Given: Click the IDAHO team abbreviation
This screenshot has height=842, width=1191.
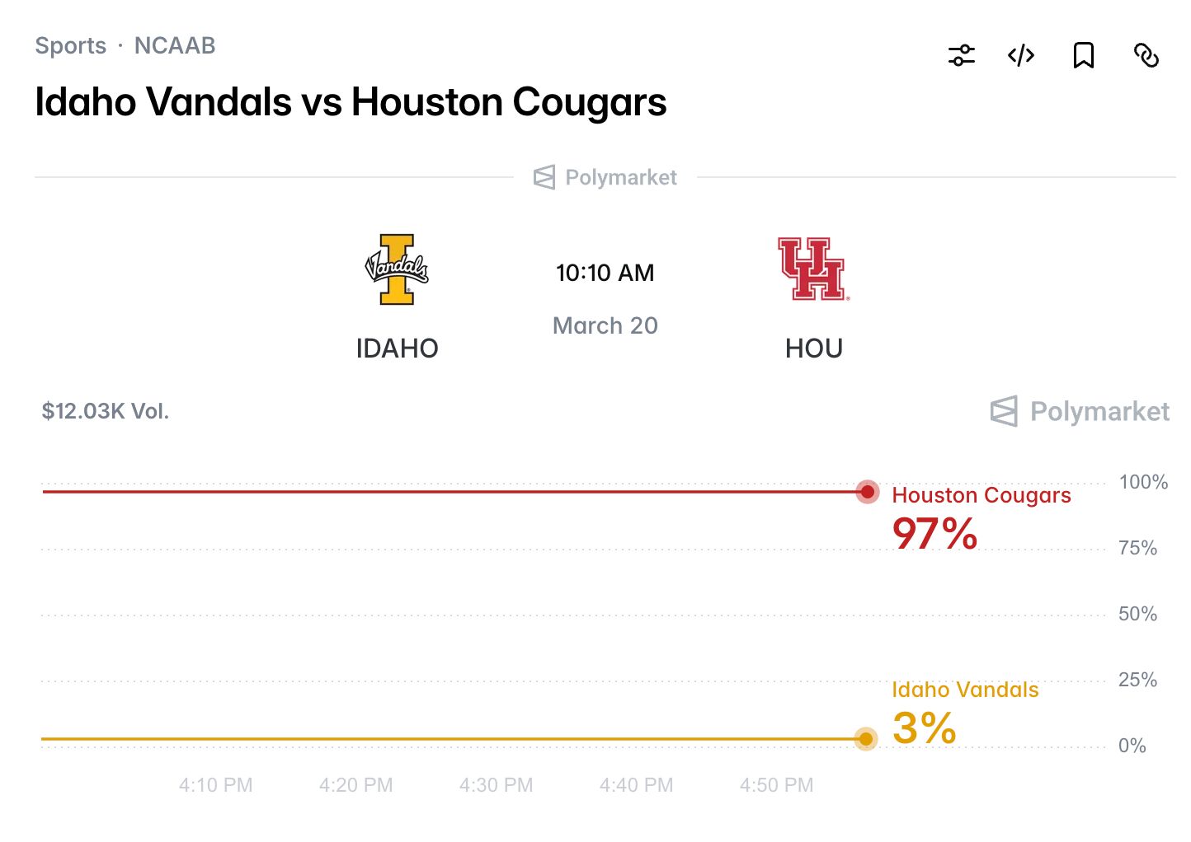Looking at the screenshot, I should [x=397, y=348].
